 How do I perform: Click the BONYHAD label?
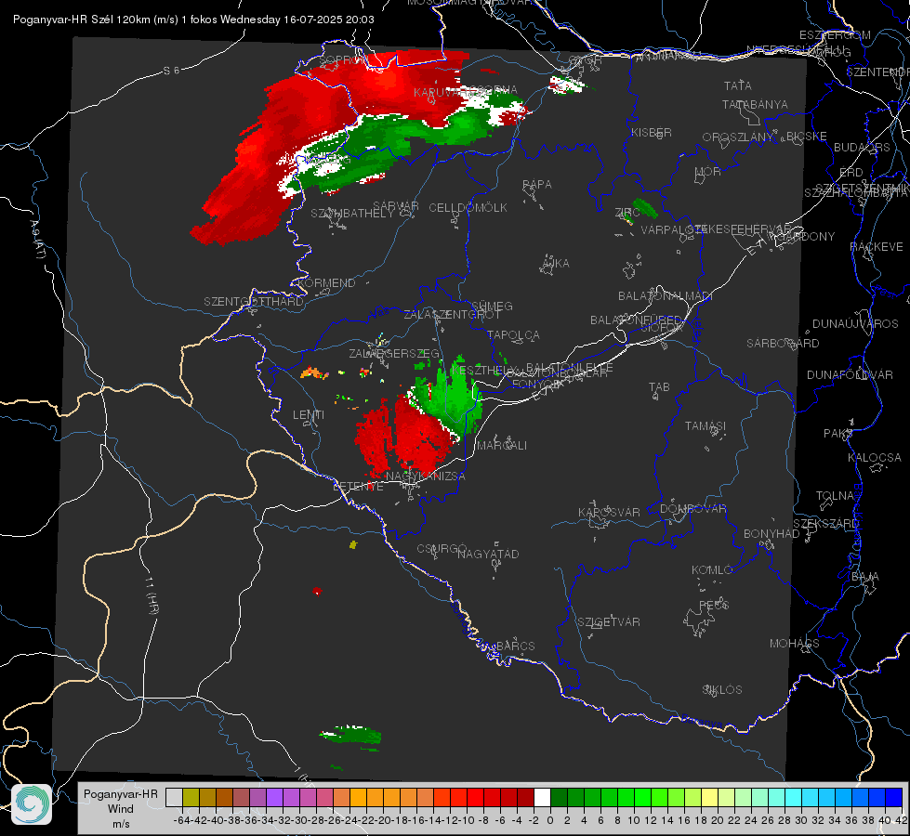tap(772, 533)
